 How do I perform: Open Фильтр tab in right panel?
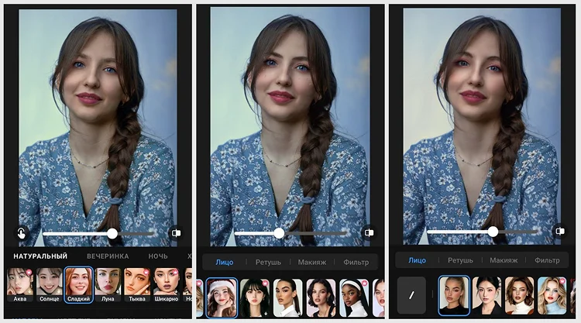[547, 260]
